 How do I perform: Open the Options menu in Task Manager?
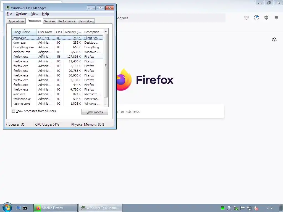[x=22, y=14]
